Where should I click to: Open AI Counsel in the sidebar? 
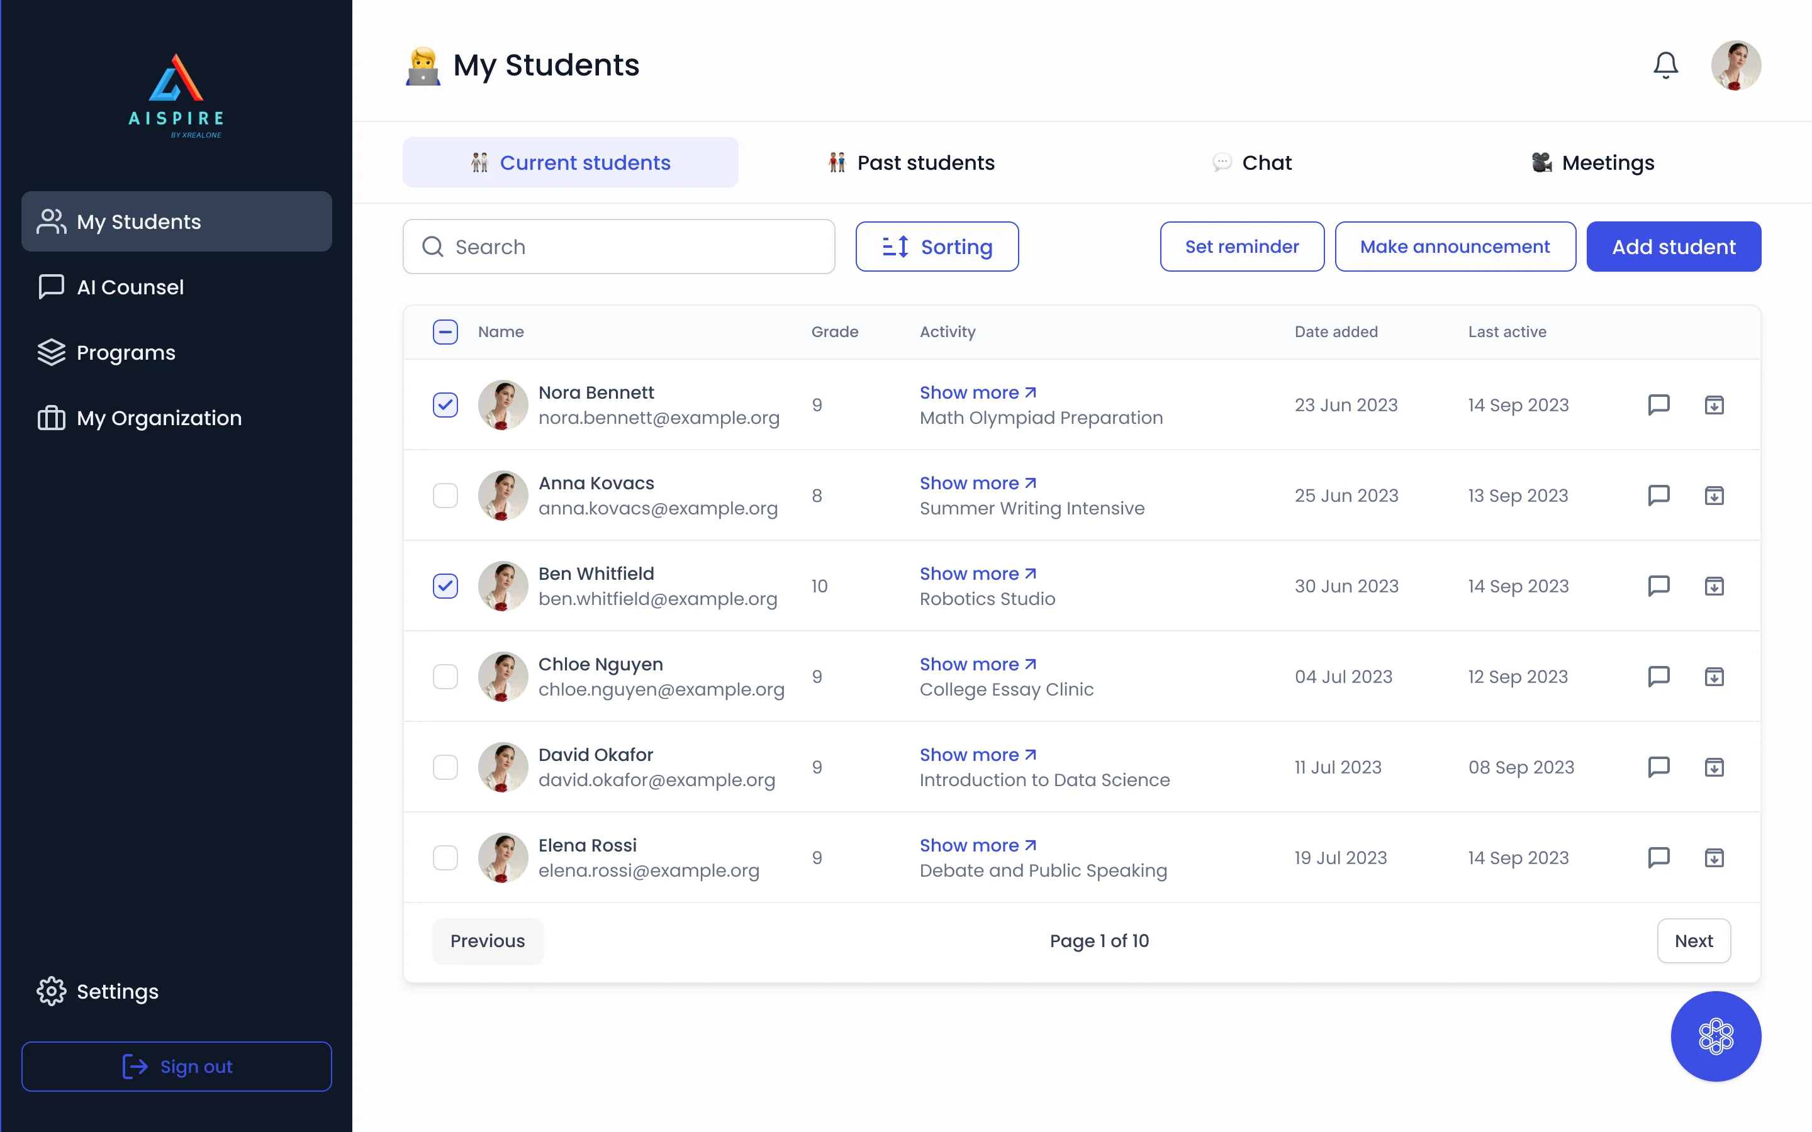point(177,287)
